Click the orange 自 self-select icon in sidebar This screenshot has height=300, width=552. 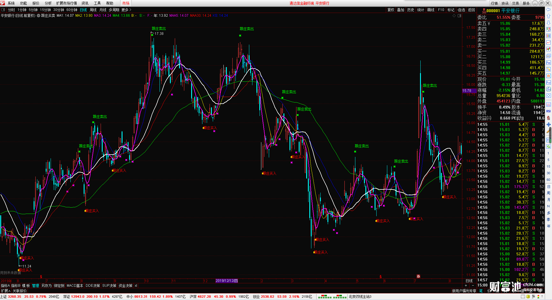(548, 76)
